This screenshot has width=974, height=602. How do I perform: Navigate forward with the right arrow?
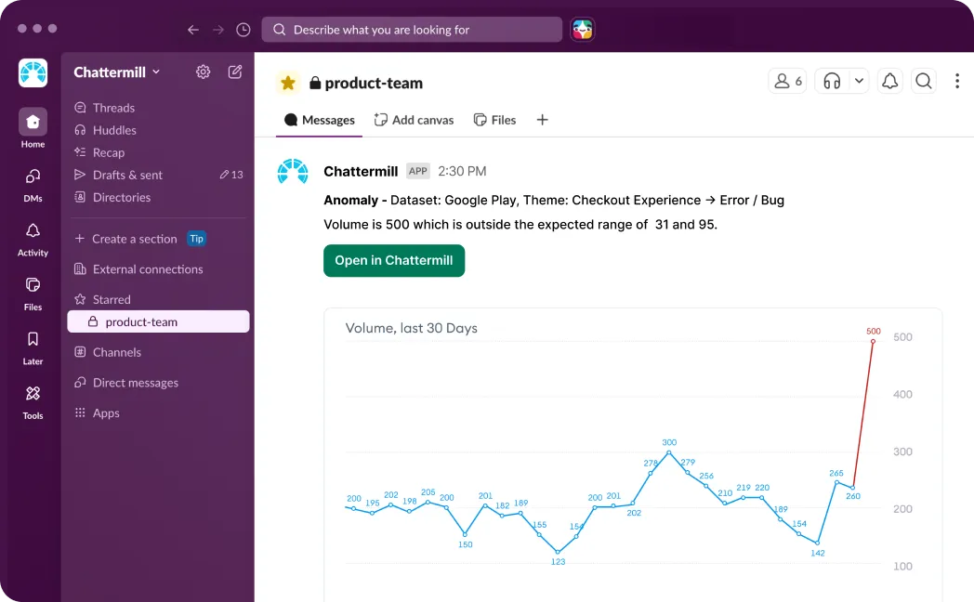click(x=218, y=30)
